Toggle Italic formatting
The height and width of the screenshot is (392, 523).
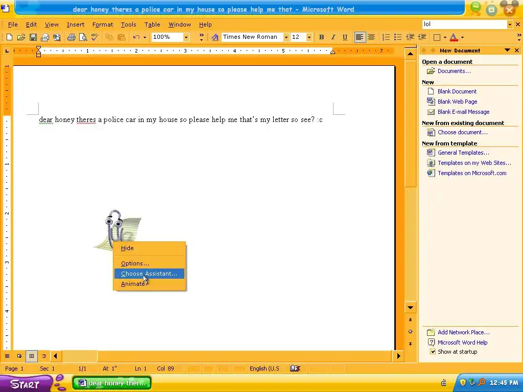(333, 37)
